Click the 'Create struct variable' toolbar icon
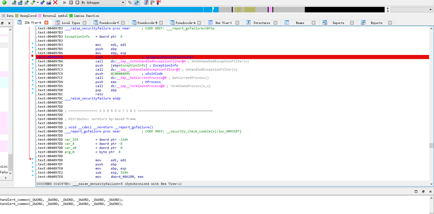The image size is (434, 214). coord(33,2)
